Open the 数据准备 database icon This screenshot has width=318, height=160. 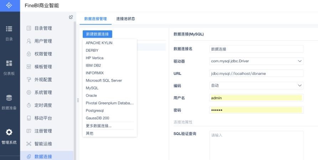click(9, 98)
